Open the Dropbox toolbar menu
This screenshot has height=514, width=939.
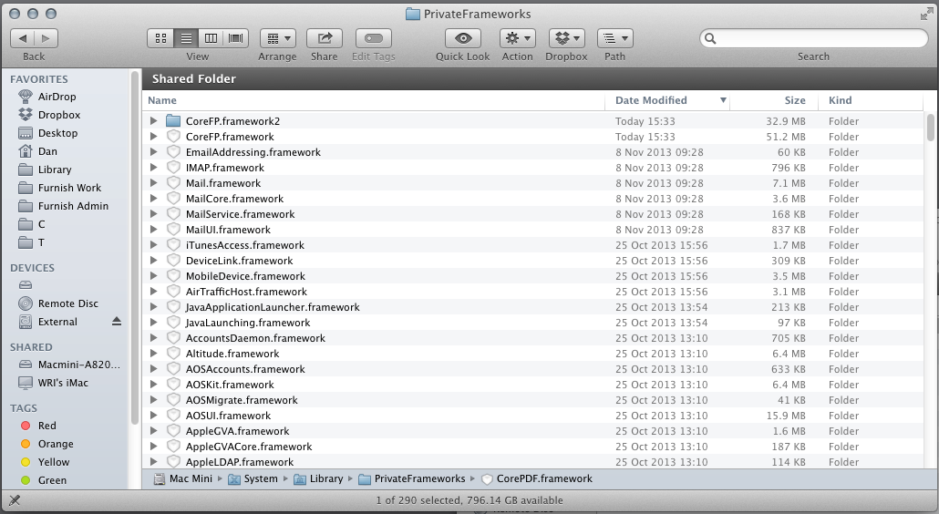click(x=566, y=38)
